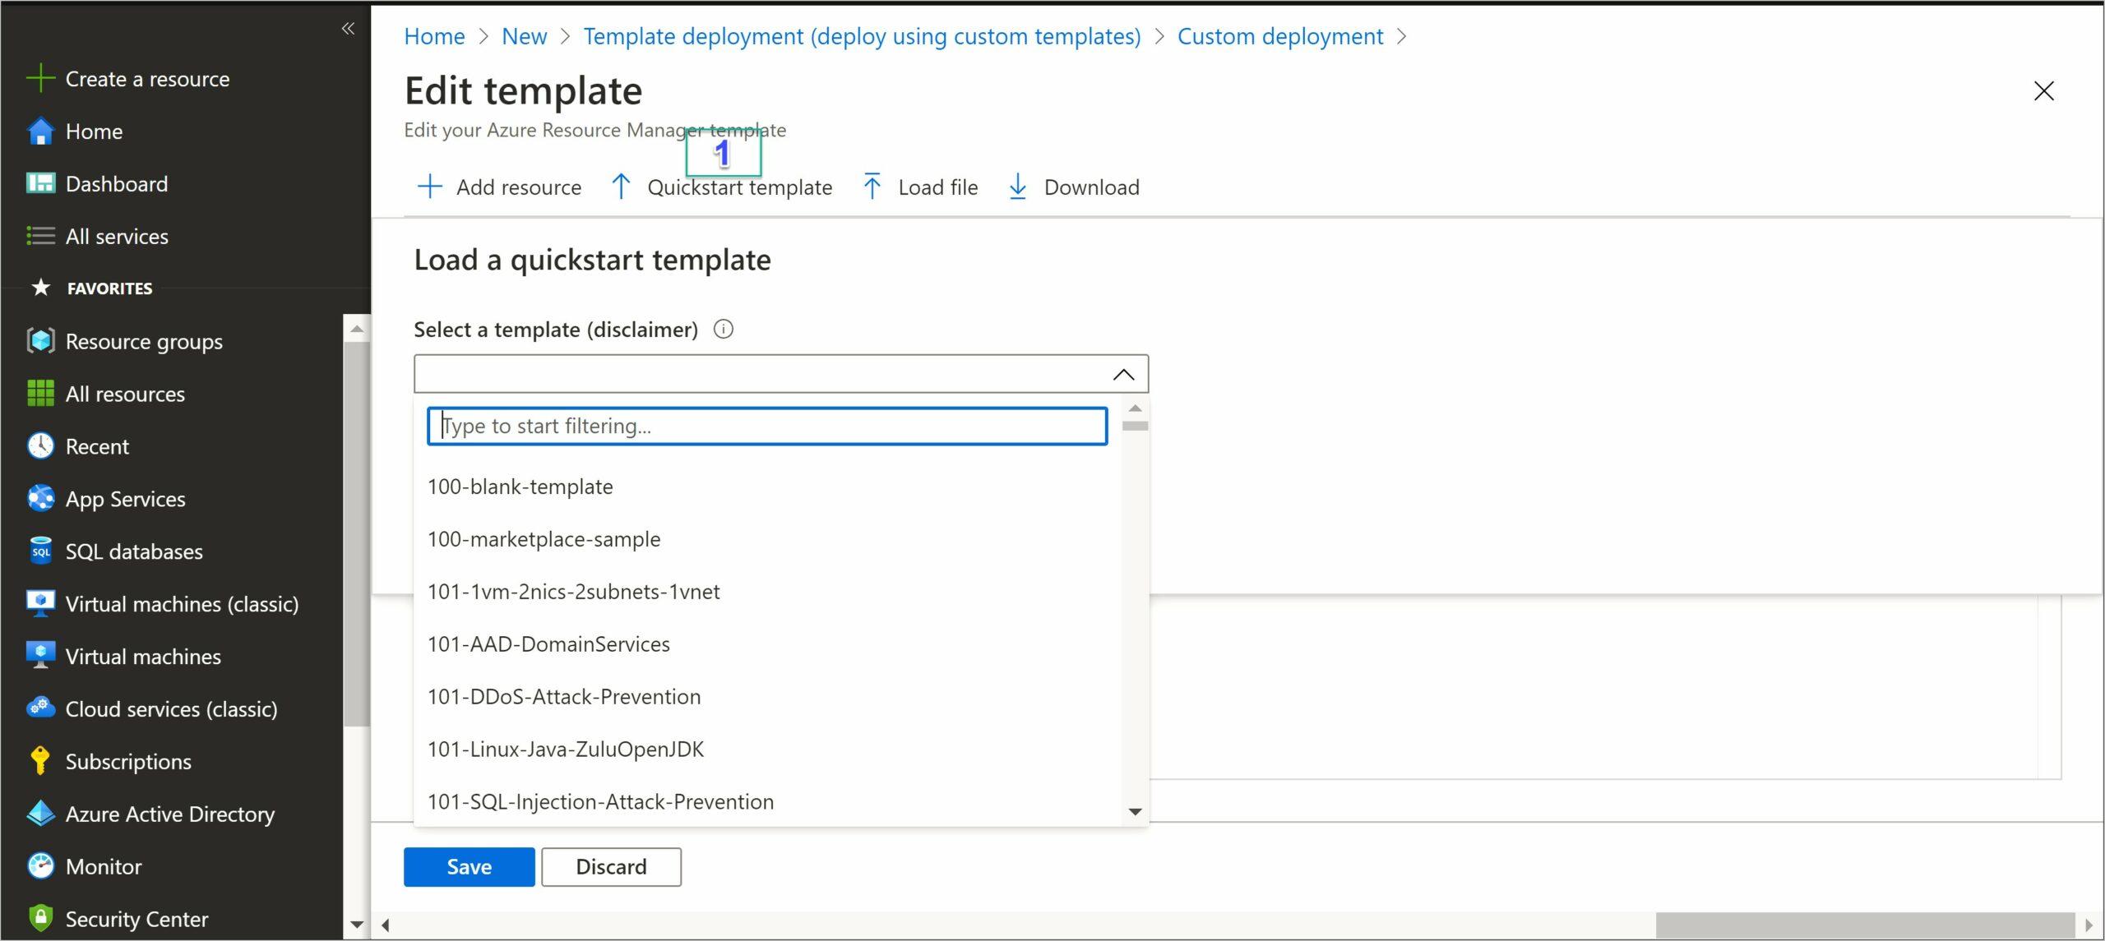
Task: Click the Download arrow icon
Action: point(1018,187)
